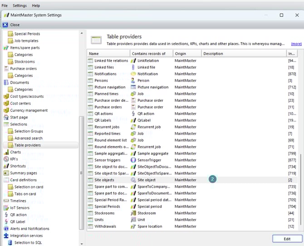The width and height of the screenshot is (304, 246).
Task: Click the Integration services icon
Action: (6, 236)
